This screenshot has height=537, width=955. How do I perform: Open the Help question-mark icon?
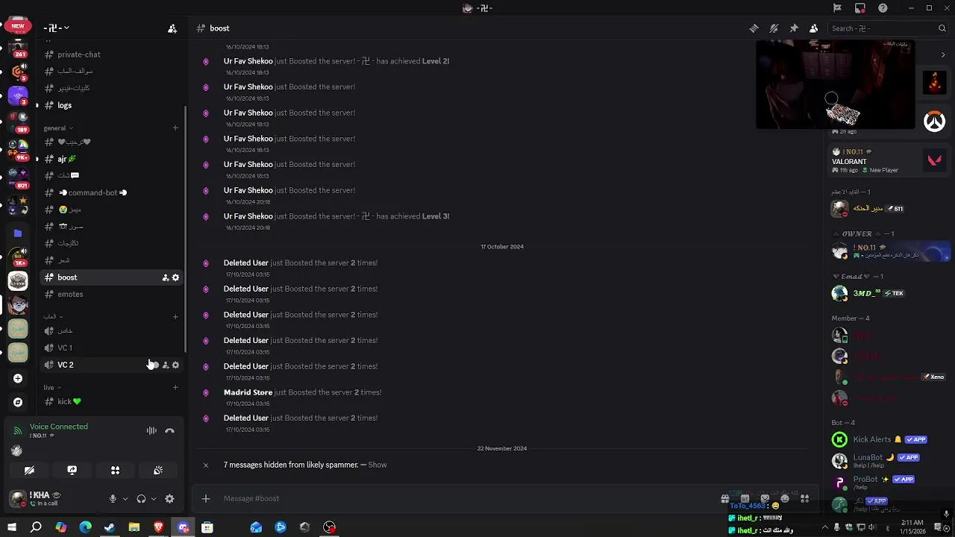[883, 8]
